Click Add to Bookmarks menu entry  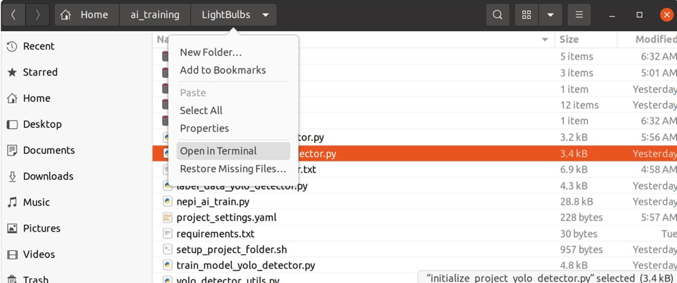click(223, 70)
